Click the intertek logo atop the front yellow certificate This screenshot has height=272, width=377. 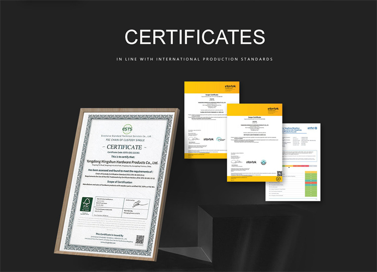(273, 108)
